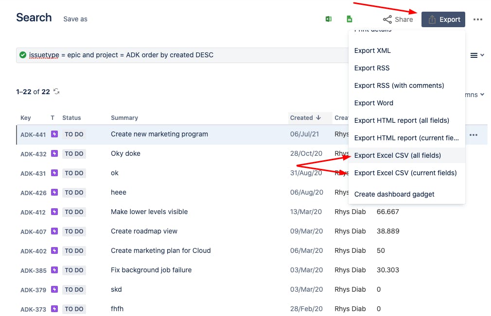Open search results in Excel
The height and width of the screenshot is (316, 491).
tap(329, 18)
